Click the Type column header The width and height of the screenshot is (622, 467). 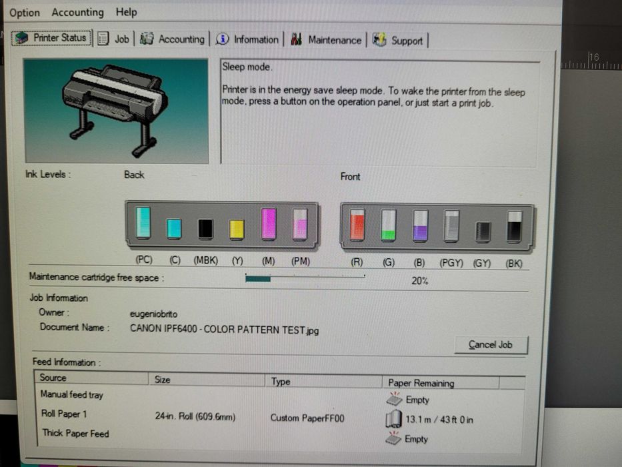[x=324, y=381]
